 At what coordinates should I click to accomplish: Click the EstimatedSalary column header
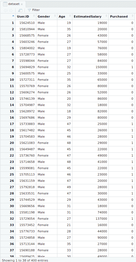[x=90, y=16]
